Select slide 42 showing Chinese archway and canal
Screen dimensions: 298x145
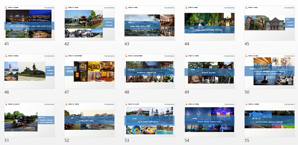pyautogui.click(x=89, y=23)
